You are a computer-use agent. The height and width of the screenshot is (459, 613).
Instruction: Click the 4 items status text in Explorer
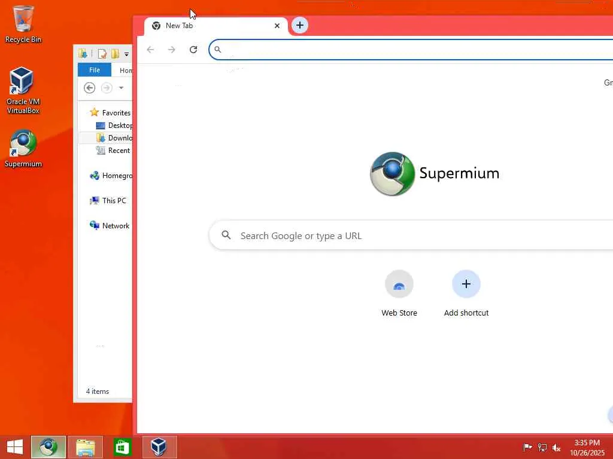pyautogui.click(x=98, y=391)
